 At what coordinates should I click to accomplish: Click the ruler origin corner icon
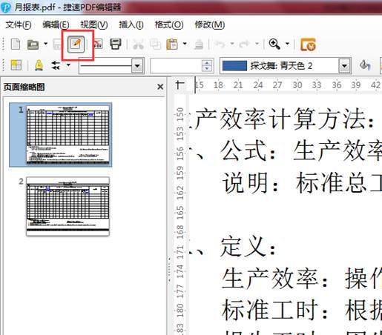click(x=180, y=85)
